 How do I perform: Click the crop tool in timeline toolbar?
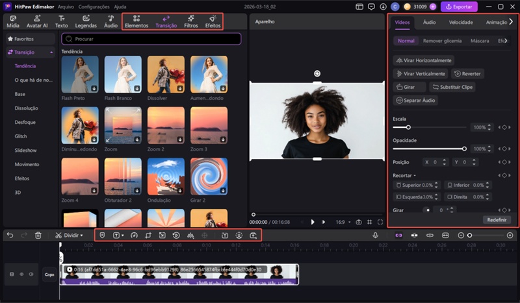click(148, 235)
